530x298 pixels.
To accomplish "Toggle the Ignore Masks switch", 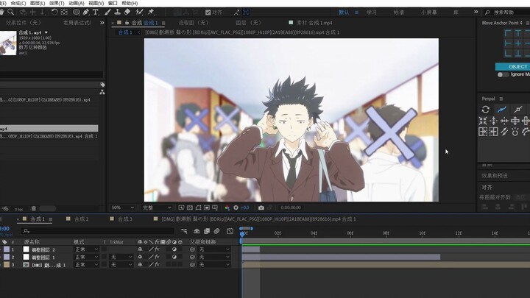I will coord(503,74).
